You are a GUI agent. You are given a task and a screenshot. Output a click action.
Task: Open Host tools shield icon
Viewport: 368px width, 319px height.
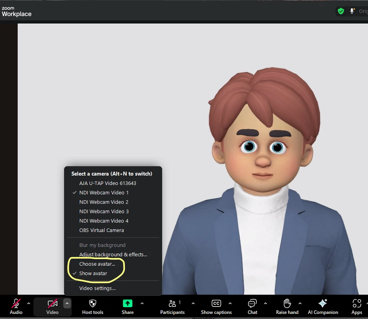93,304
